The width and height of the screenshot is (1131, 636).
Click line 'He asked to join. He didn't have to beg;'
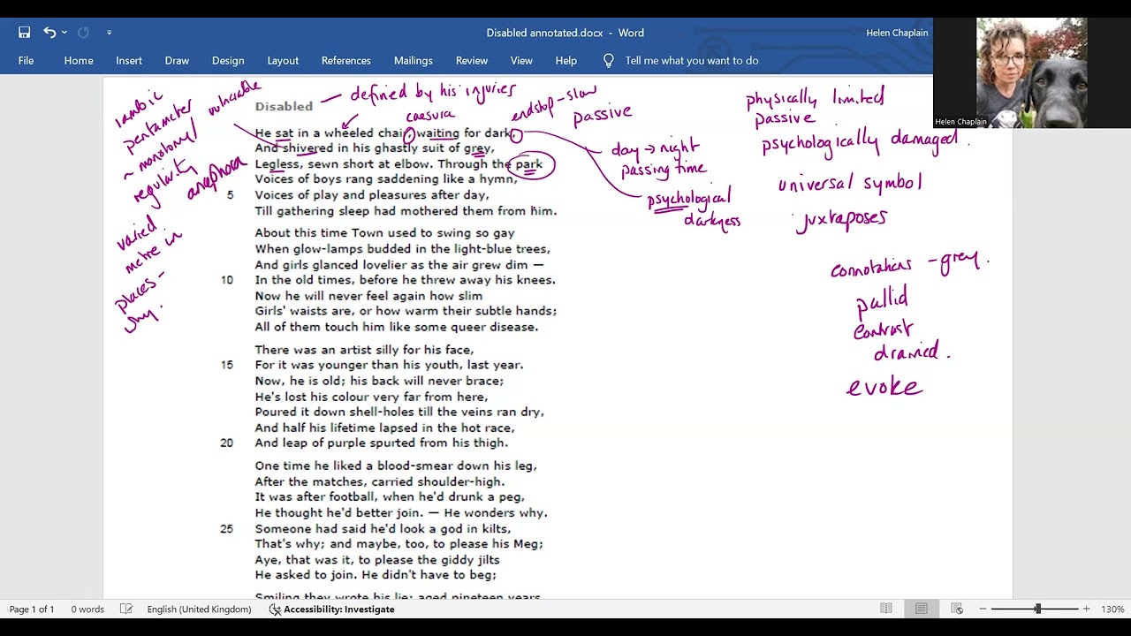pos(376,575)
